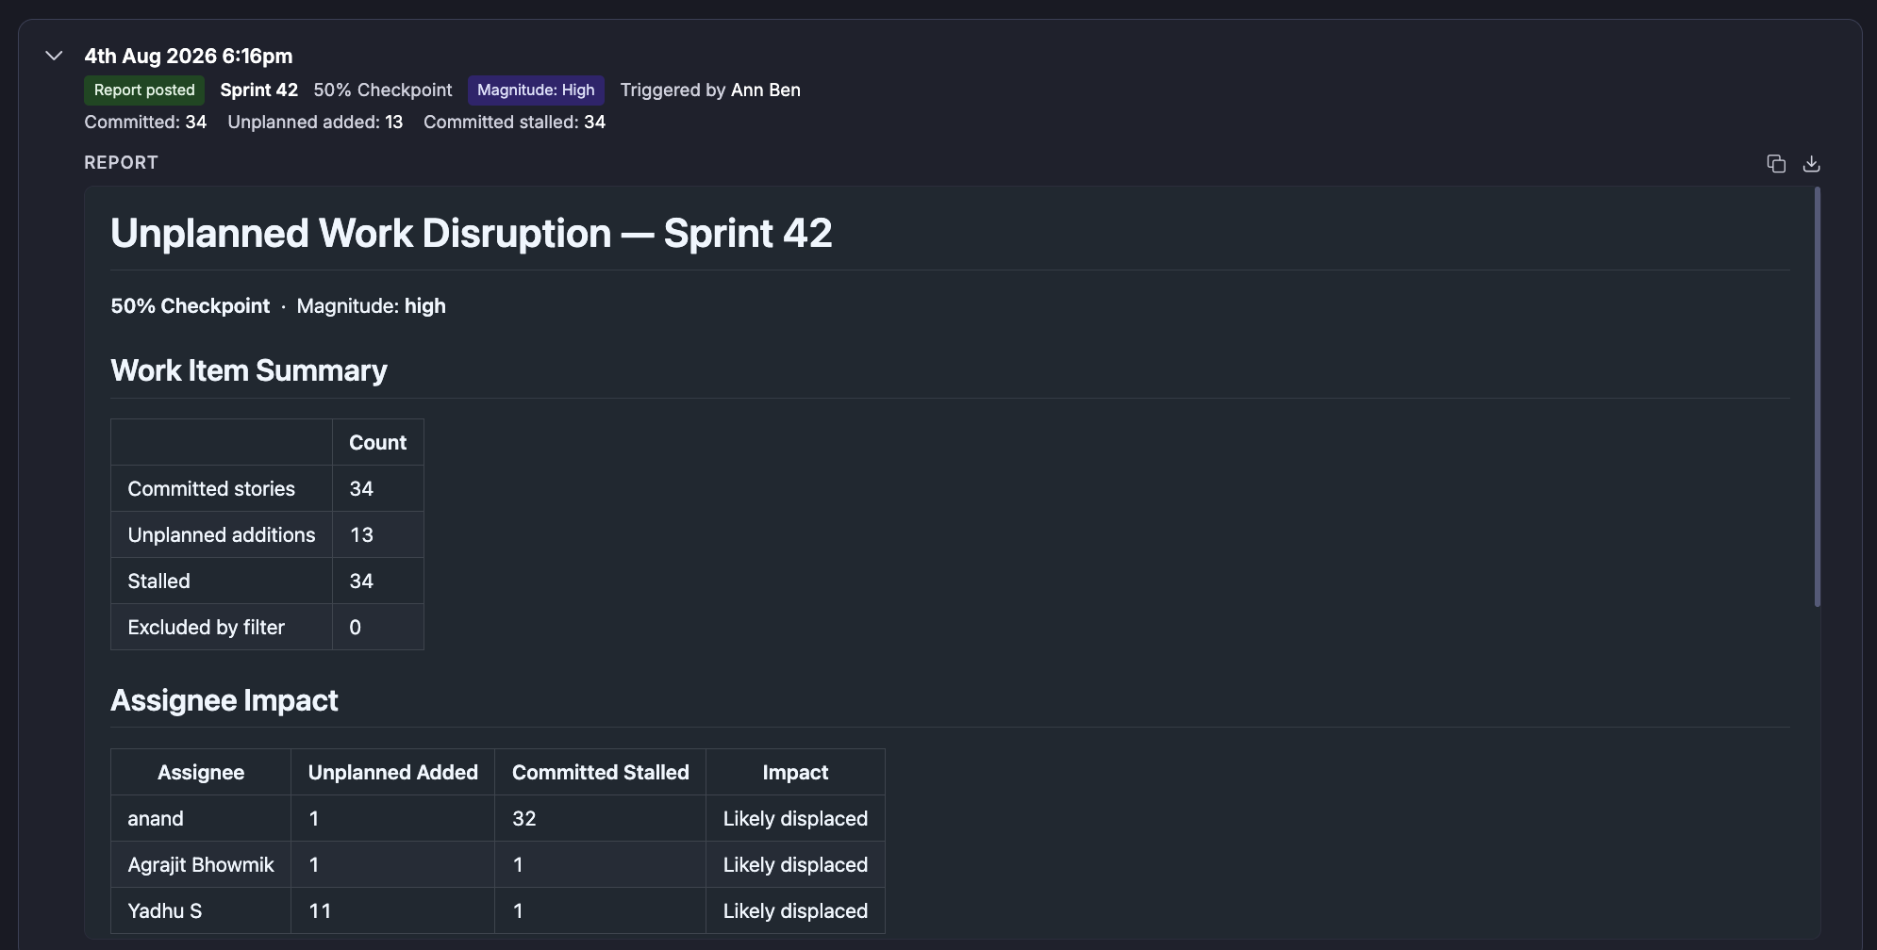Click the Magnitude: High badge

(x=536, y=90)
